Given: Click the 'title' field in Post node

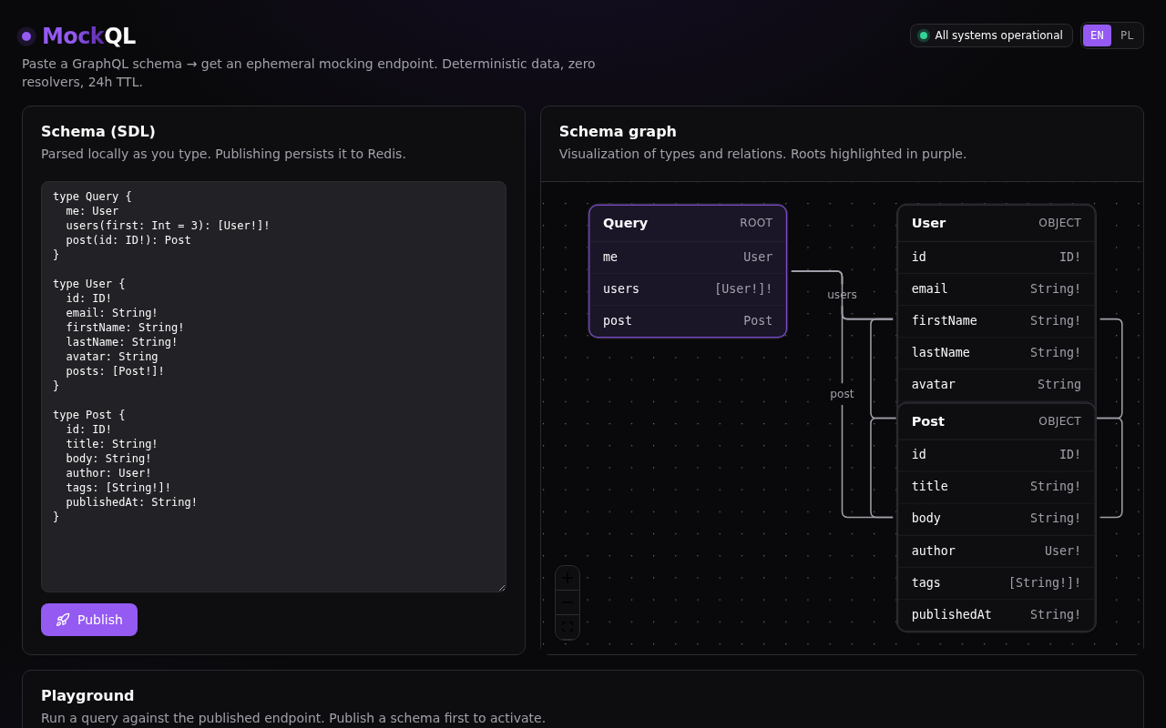Looking at the screenshot, I should click(997, 487).
